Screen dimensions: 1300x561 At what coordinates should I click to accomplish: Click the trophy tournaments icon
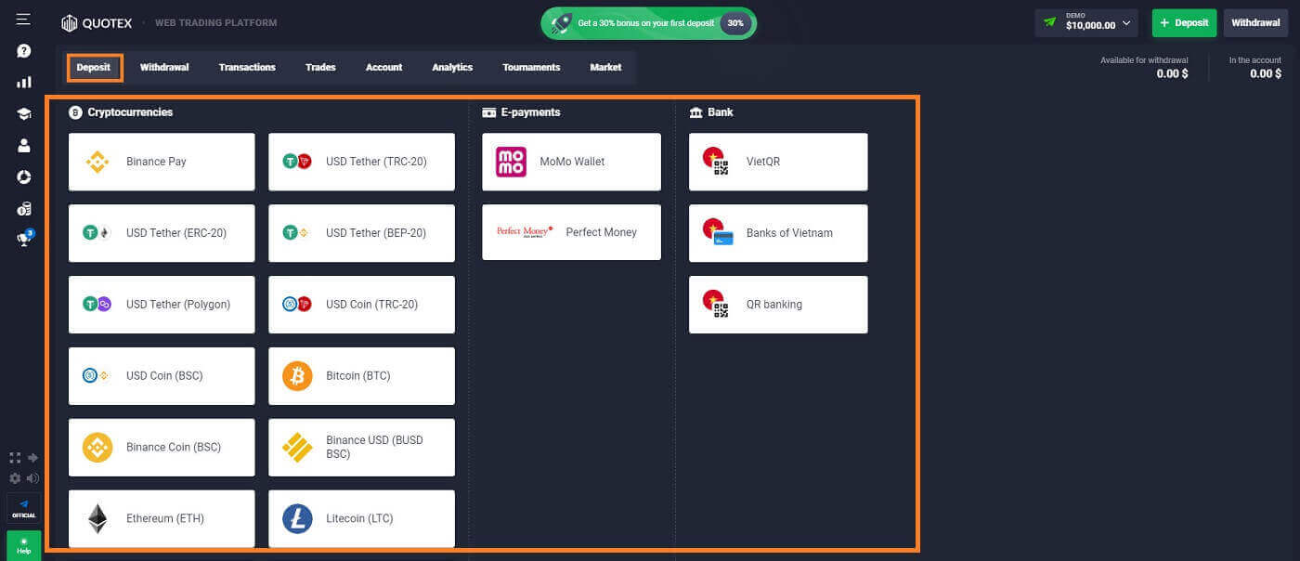click(23, 239)
